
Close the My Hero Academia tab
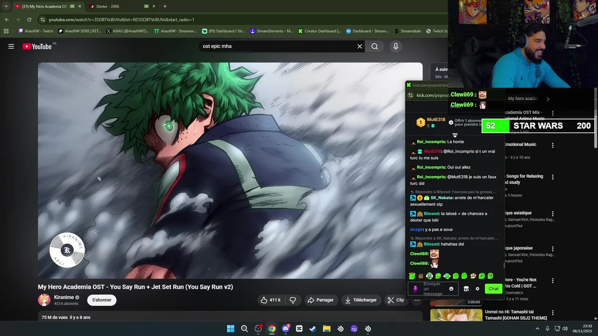tap(79, 7)
